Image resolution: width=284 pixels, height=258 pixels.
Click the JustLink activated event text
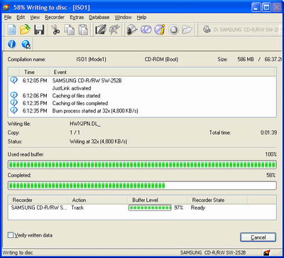click(72, 88)
